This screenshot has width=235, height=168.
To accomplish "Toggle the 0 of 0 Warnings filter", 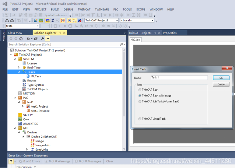I will tap(58, 161).
